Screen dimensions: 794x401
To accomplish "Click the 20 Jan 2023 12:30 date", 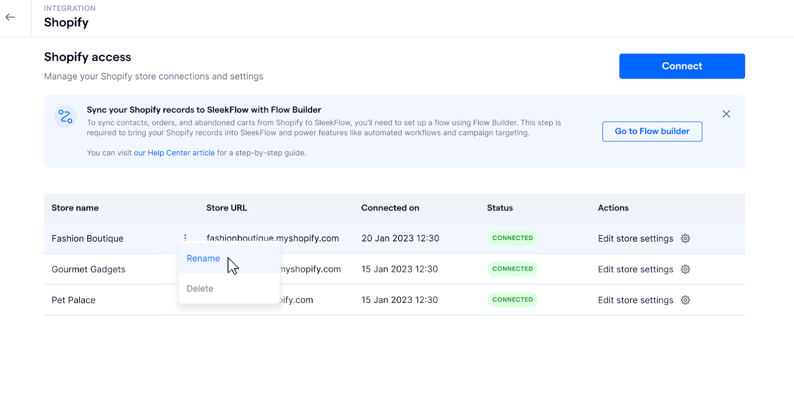I will tap(400, 238).
